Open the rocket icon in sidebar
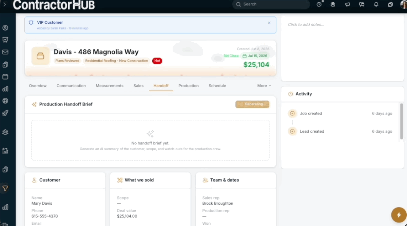Viewport: 407px width, 226px height. (x=5, y=113)
